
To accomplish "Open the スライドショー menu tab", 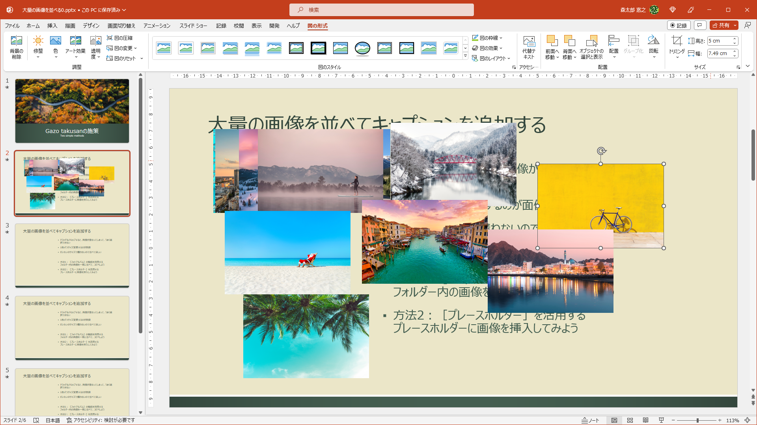I will (x=194, y=26).
